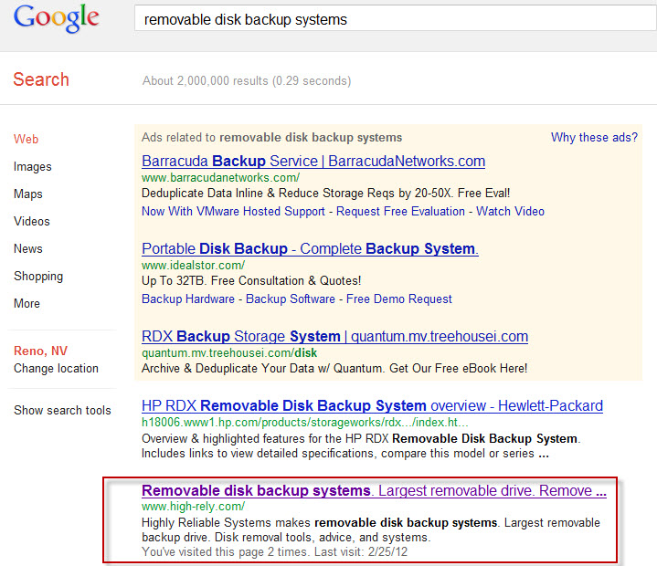The height and width of the screenshot is (566, 657).
Task: Click www.barracudanetworks.com/ URL text
Action: click(x=221, y=178)
